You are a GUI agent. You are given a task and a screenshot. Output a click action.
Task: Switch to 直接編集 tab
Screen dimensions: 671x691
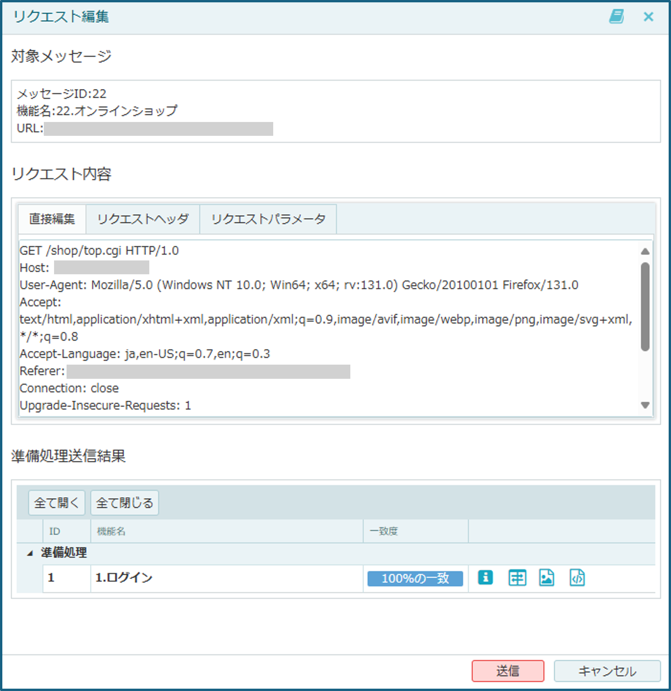coord(52,219)
